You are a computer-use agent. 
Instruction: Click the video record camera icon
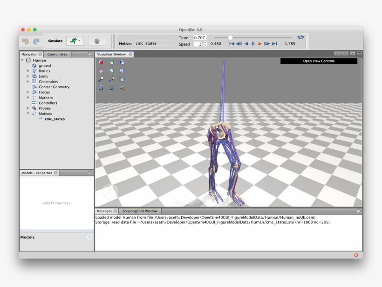coord(112,88)
